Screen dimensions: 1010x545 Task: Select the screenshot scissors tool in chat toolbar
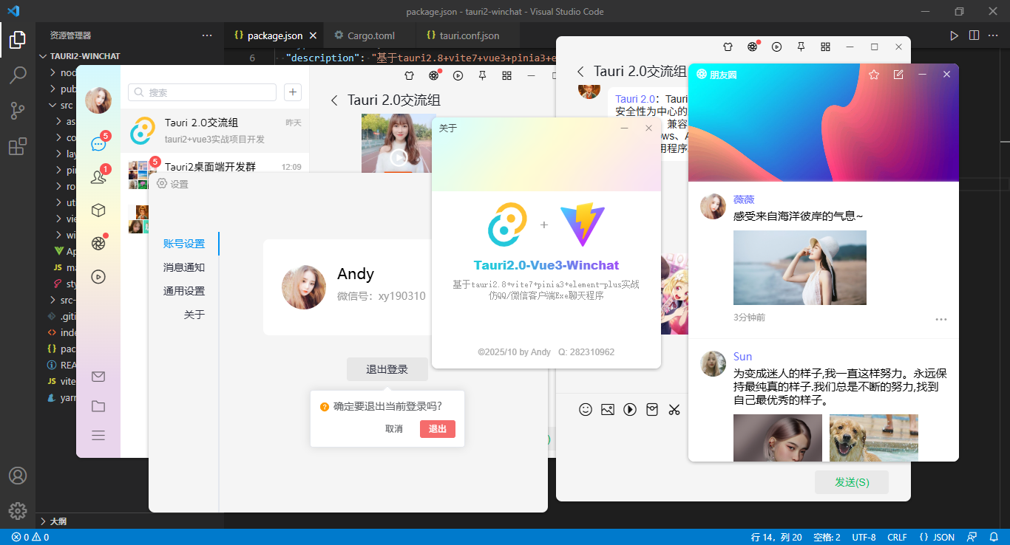(x=674, y=409)
